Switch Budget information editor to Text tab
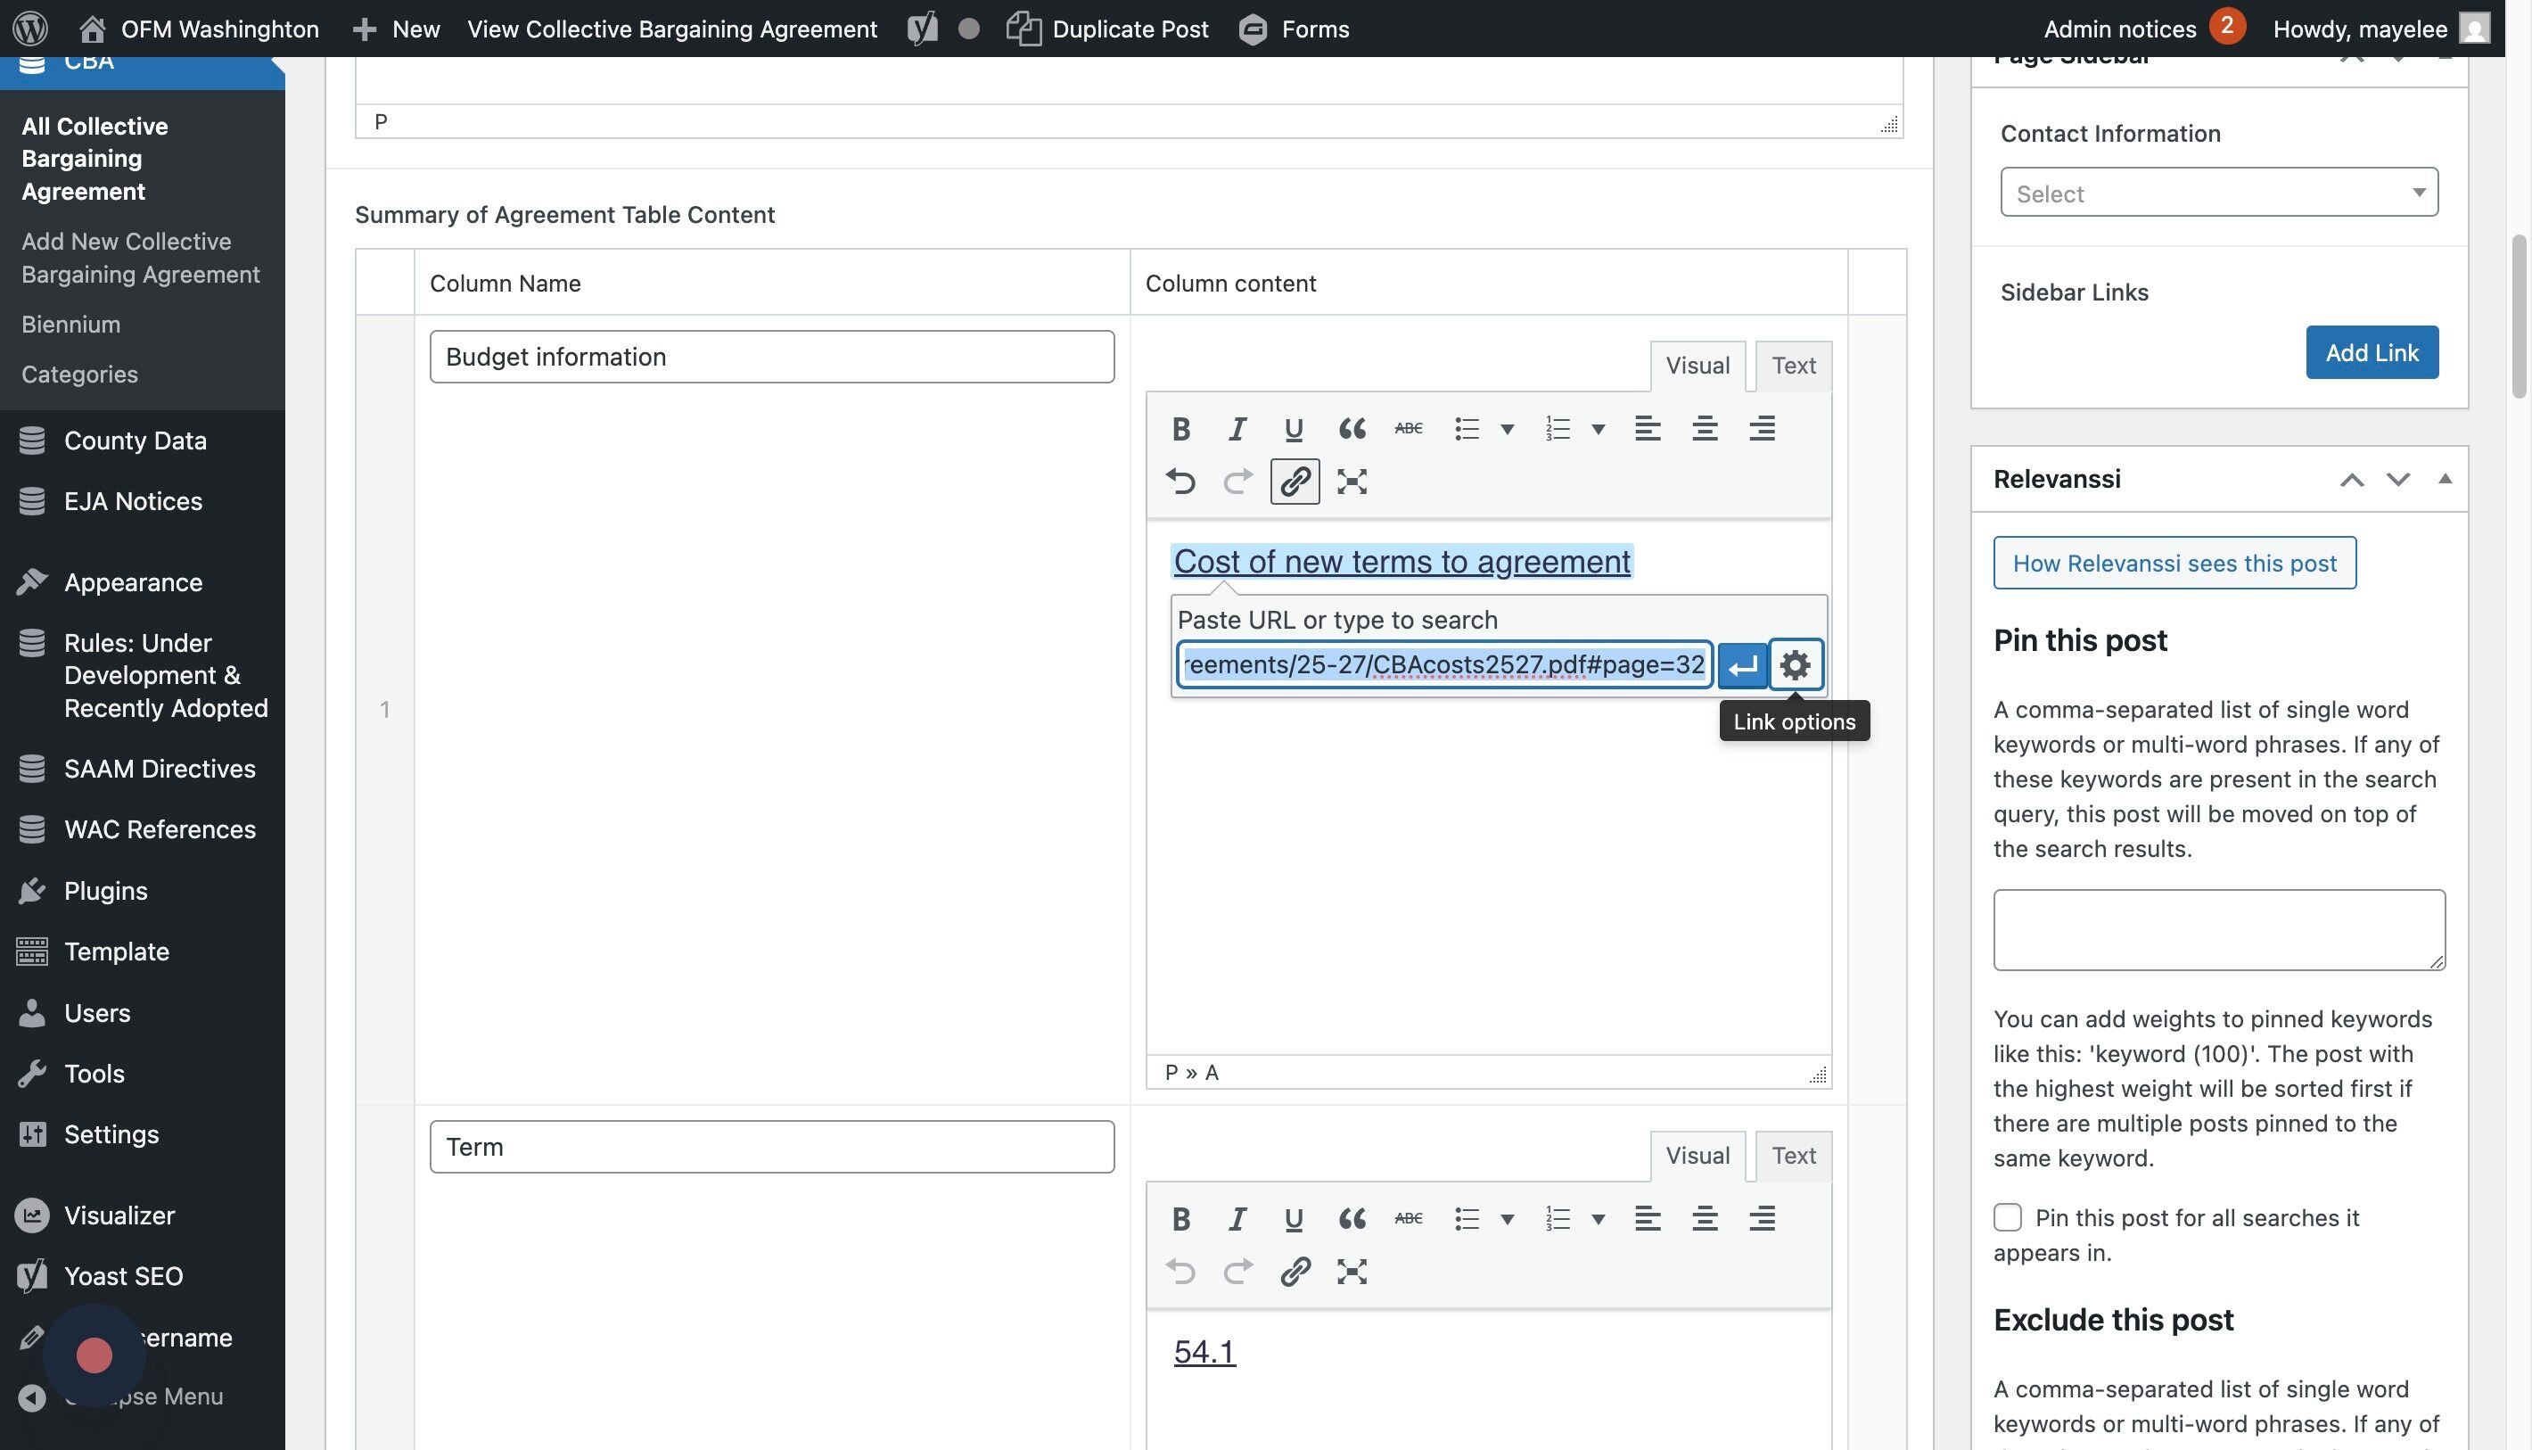This screenshot has height=1450, width=2532. (x=1793, y=366)
